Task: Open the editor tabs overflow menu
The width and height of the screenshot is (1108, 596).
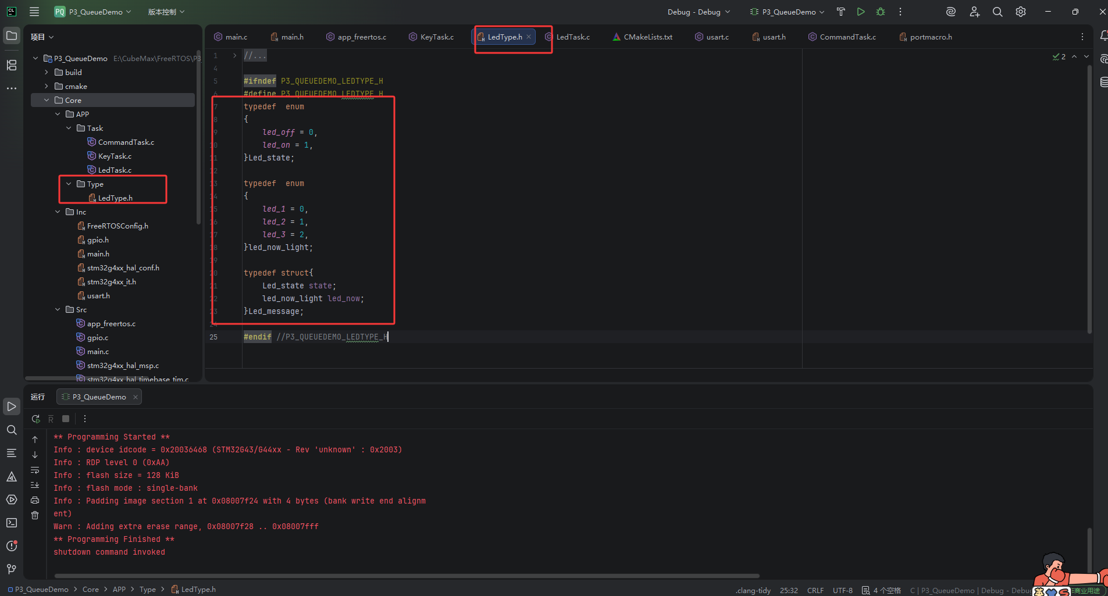Action: click(x=1082, y=37)
